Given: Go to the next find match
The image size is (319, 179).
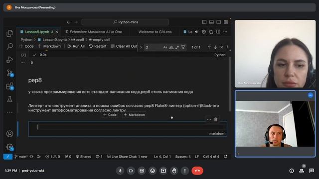Looking at the screenshot, I should (x=215, y=47).
